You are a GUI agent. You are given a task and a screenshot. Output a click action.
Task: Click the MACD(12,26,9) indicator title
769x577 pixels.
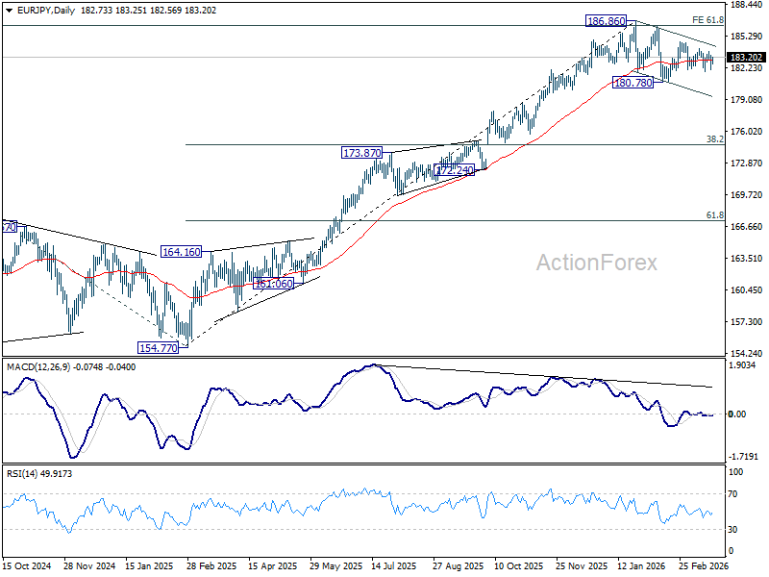click(x=38, y=367)
